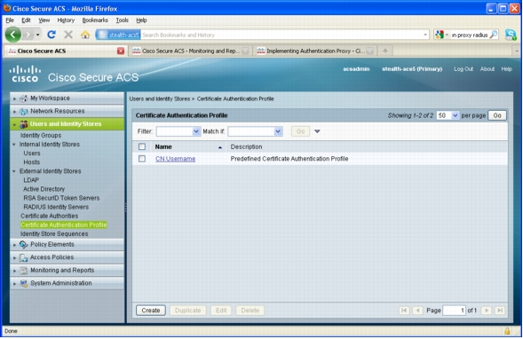Click the Monitoring and Reports icon

coord(23,271)
